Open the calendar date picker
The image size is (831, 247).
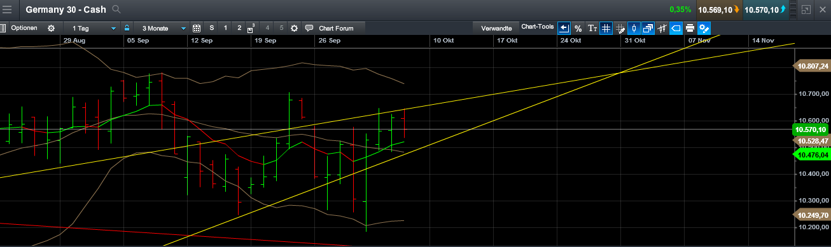197,28
